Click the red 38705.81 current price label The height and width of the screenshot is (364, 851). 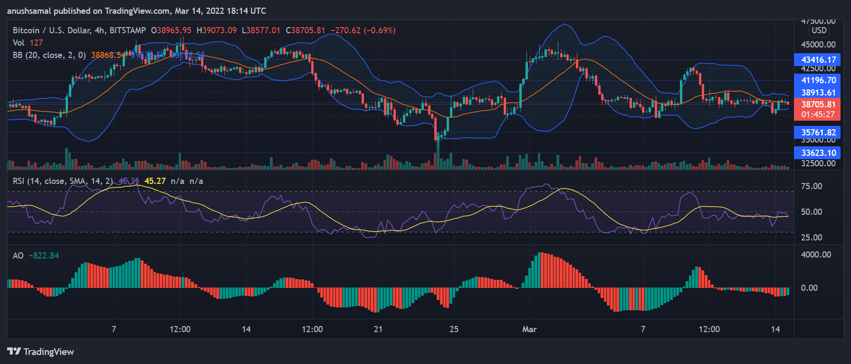click(818, 105)
